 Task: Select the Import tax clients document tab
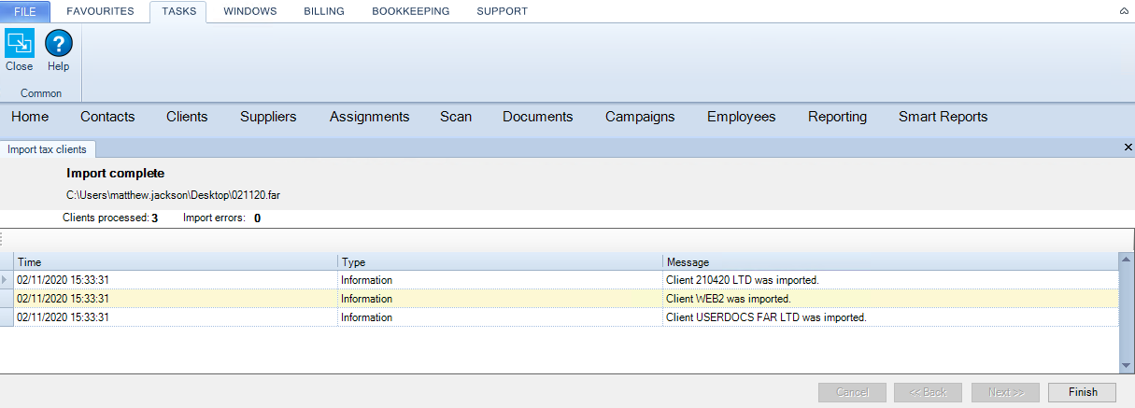coord(47,149)
